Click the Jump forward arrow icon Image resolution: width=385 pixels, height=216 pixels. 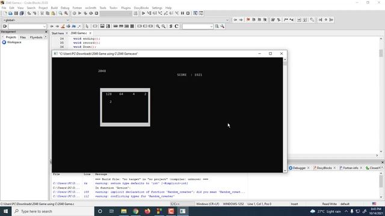pyautogui.click(x=241, y=20)
